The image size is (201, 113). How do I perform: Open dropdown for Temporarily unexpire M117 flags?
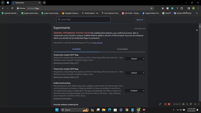click(135, 59)
